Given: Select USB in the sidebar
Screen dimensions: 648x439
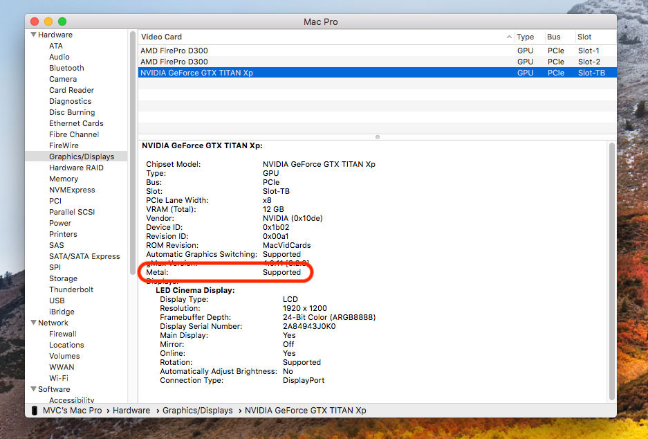Looking at the screenshot, I should (57, 301).
